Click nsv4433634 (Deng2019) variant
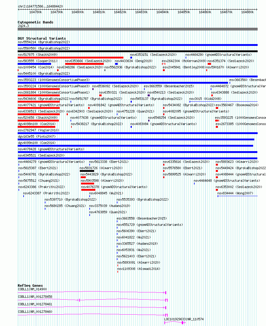Image resolution: width=266 pixels, height=326 pixels. pos(134,61)
